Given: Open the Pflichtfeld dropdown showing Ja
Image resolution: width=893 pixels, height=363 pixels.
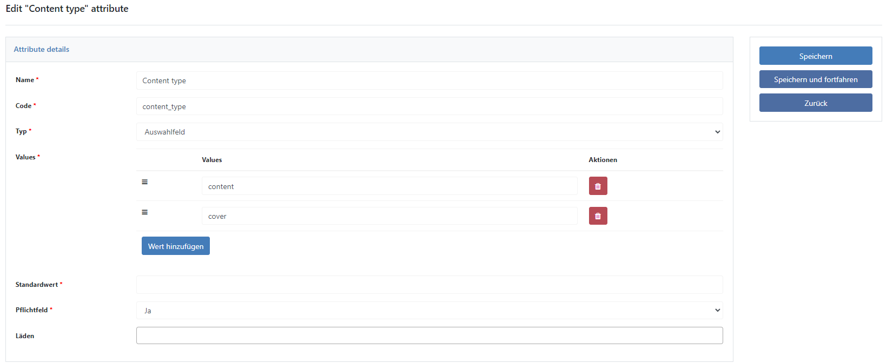Looking at the screenshot, I should 429,311.
